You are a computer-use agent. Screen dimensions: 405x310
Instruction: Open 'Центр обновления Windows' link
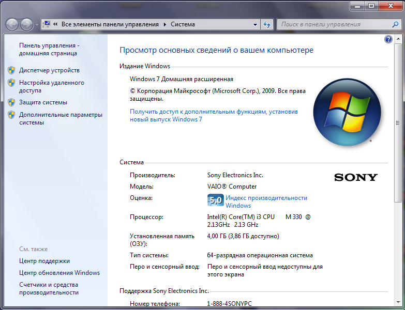point(59,273)
